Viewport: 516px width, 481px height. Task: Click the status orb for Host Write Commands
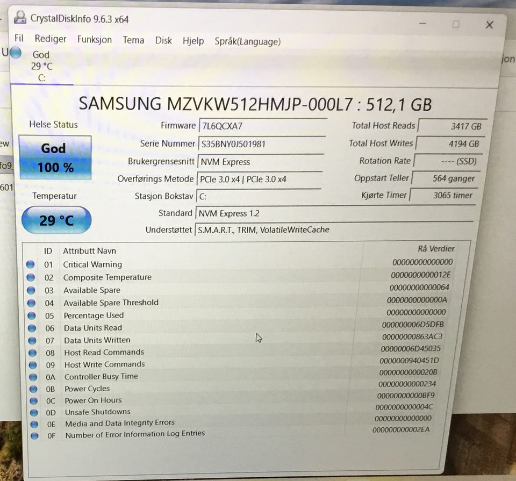click(x=33, y=365)
